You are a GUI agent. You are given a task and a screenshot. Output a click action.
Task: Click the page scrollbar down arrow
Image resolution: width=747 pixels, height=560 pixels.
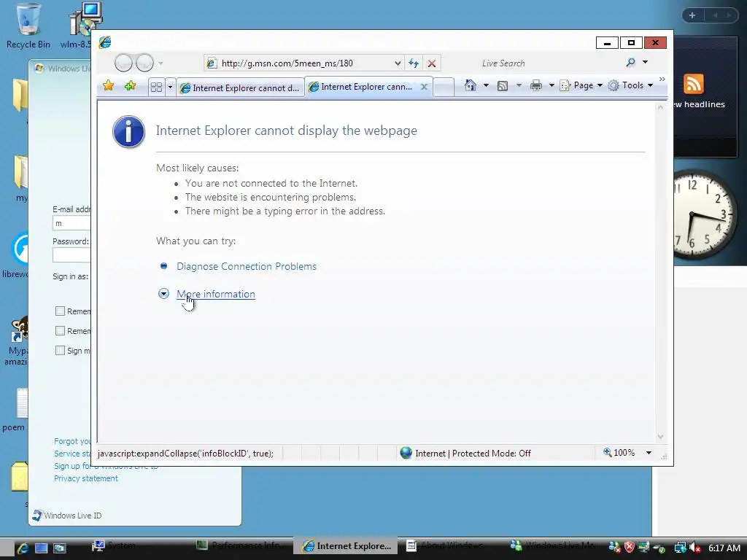click(660, 437)
